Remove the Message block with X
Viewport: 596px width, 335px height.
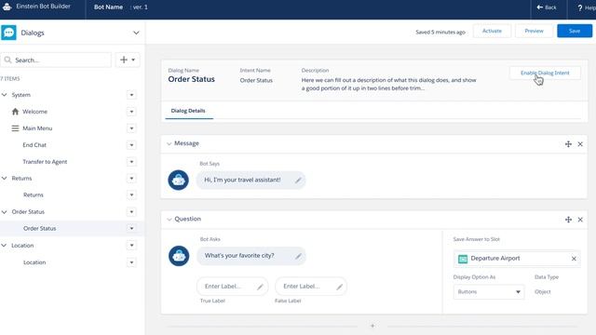click(580, 144)
